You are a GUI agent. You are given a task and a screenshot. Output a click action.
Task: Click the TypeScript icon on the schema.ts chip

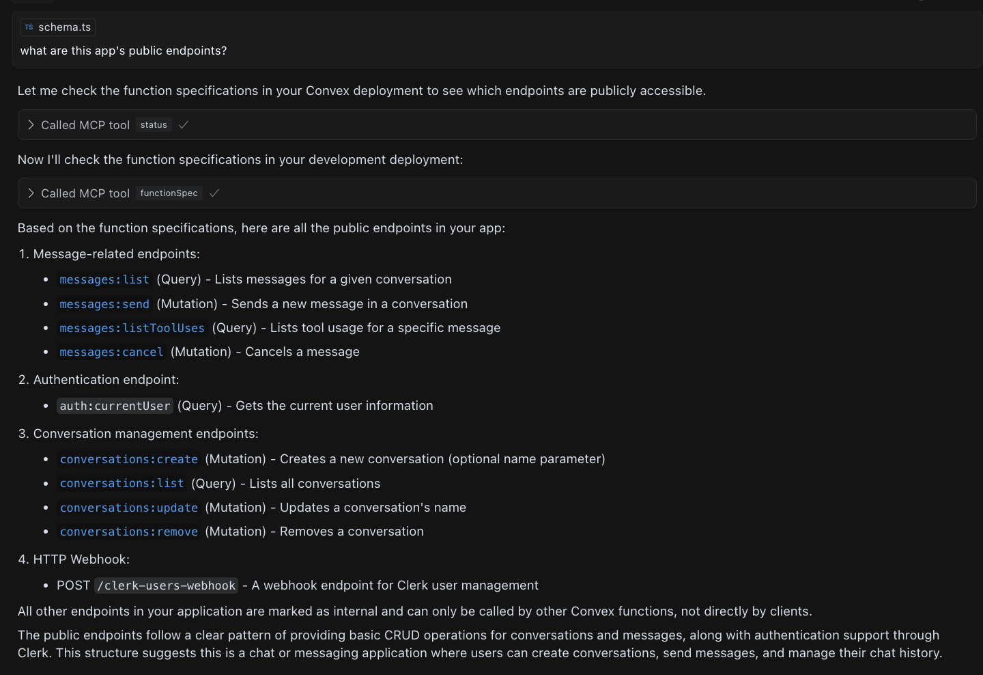[29, 27]
